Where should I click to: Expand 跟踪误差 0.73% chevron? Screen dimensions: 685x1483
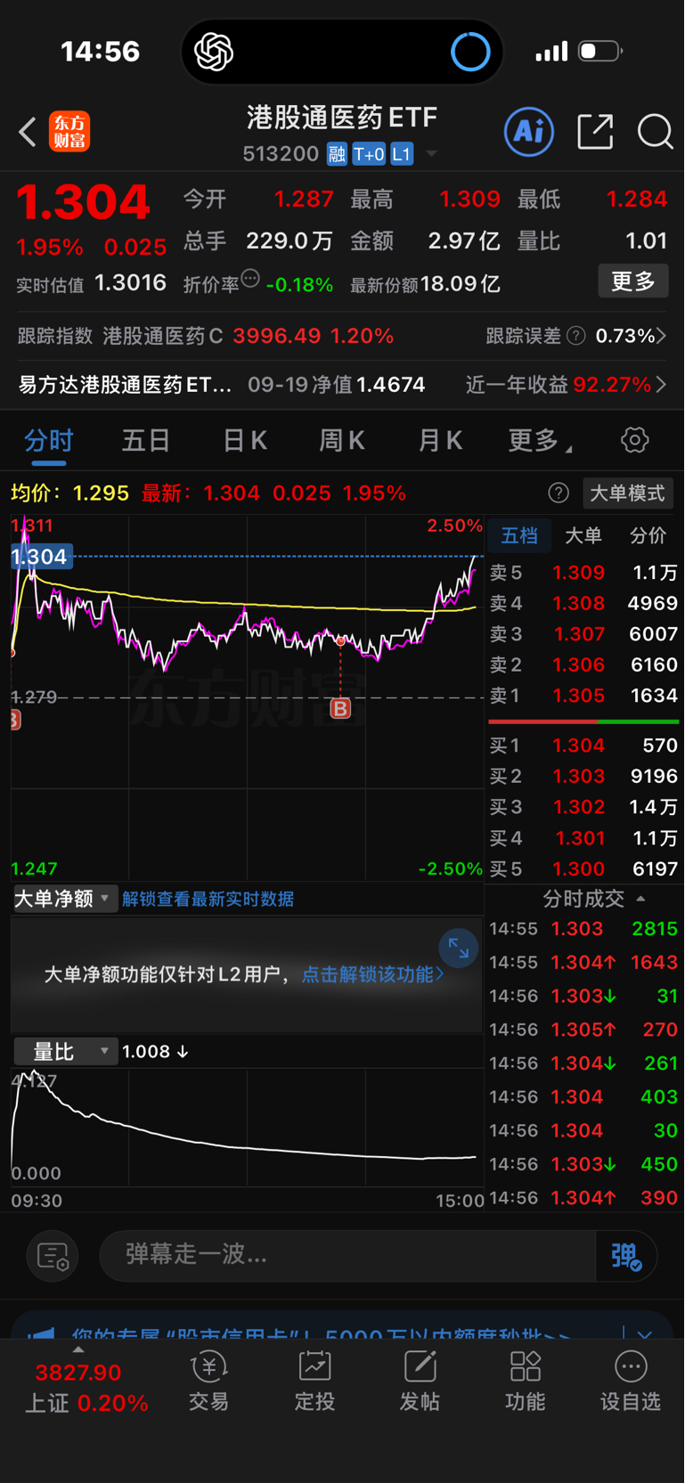(x=661, y=336)
